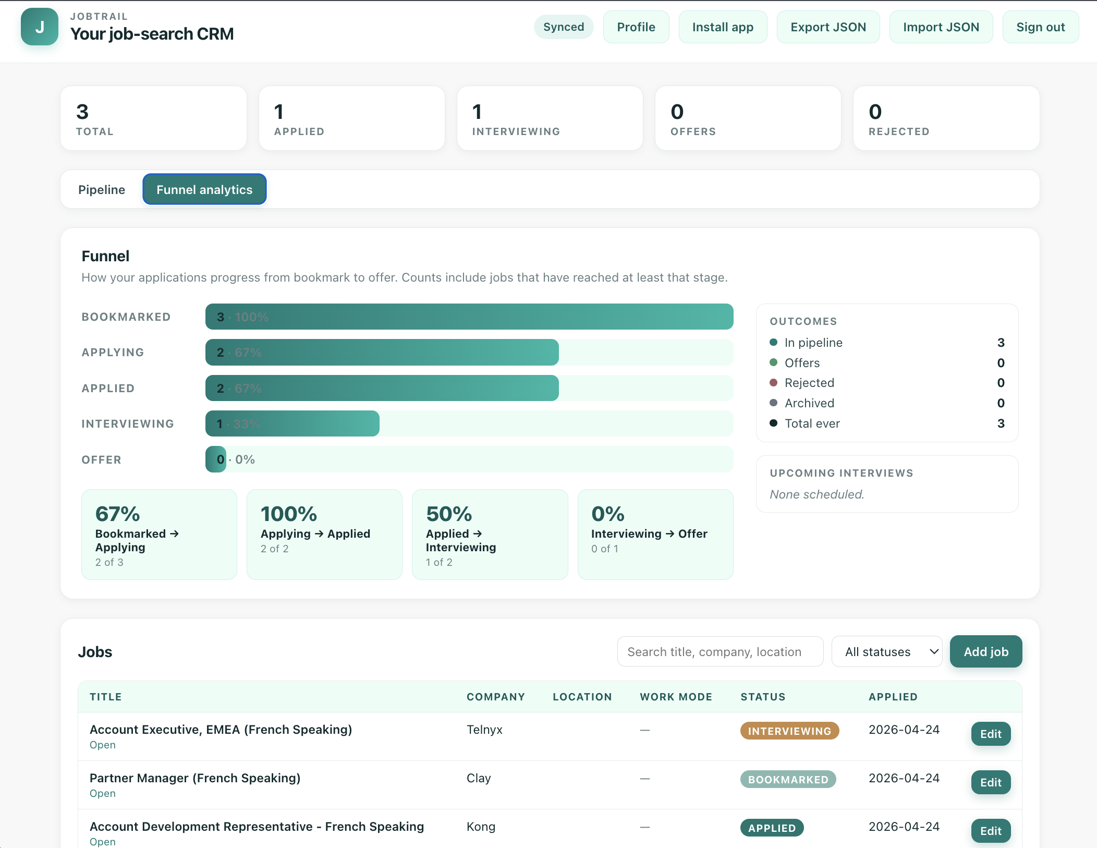The width and height of the screenshot is (1097, 848).
Task: Click the Import JSON button
Action: click(941, 27)
